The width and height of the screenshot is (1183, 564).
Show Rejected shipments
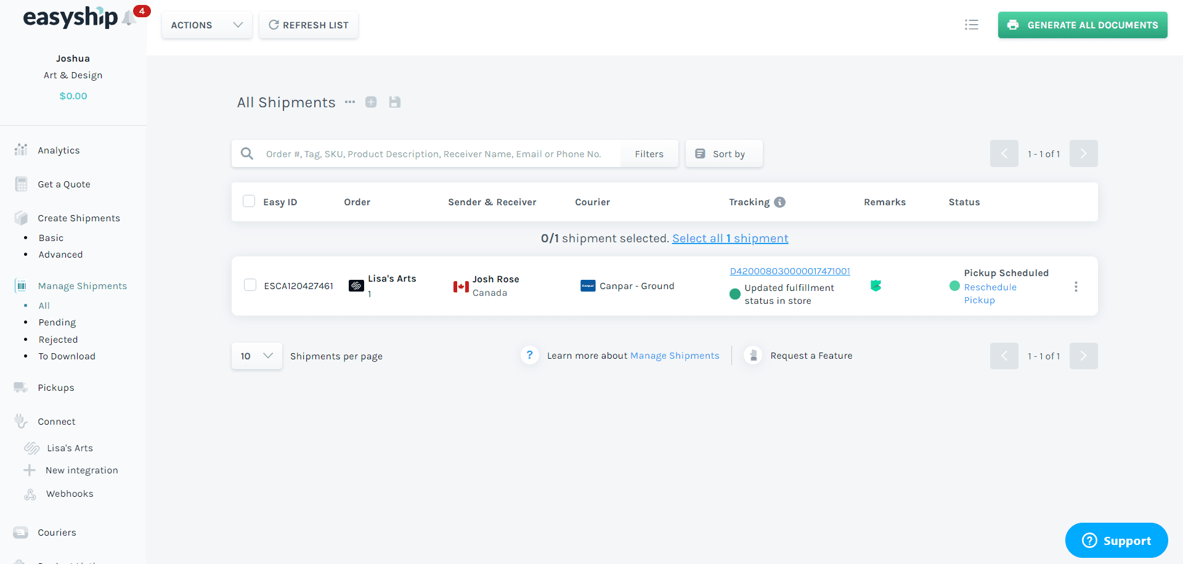[x=58, y=340]
